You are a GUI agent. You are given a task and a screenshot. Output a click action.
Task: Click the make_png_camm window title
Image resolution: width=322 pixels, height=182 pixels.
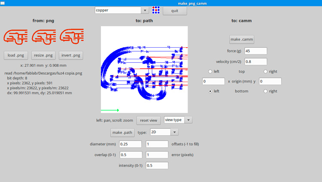[x=192, y=3]
